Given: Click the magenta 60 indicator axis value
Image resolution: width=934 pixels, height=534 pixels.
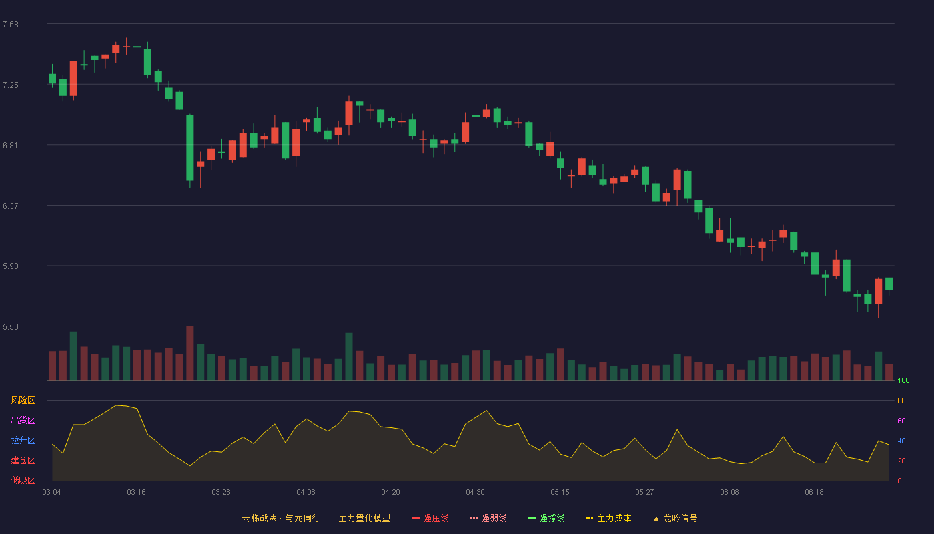Looking at the screenshot, I should click(x=901, y=421).
